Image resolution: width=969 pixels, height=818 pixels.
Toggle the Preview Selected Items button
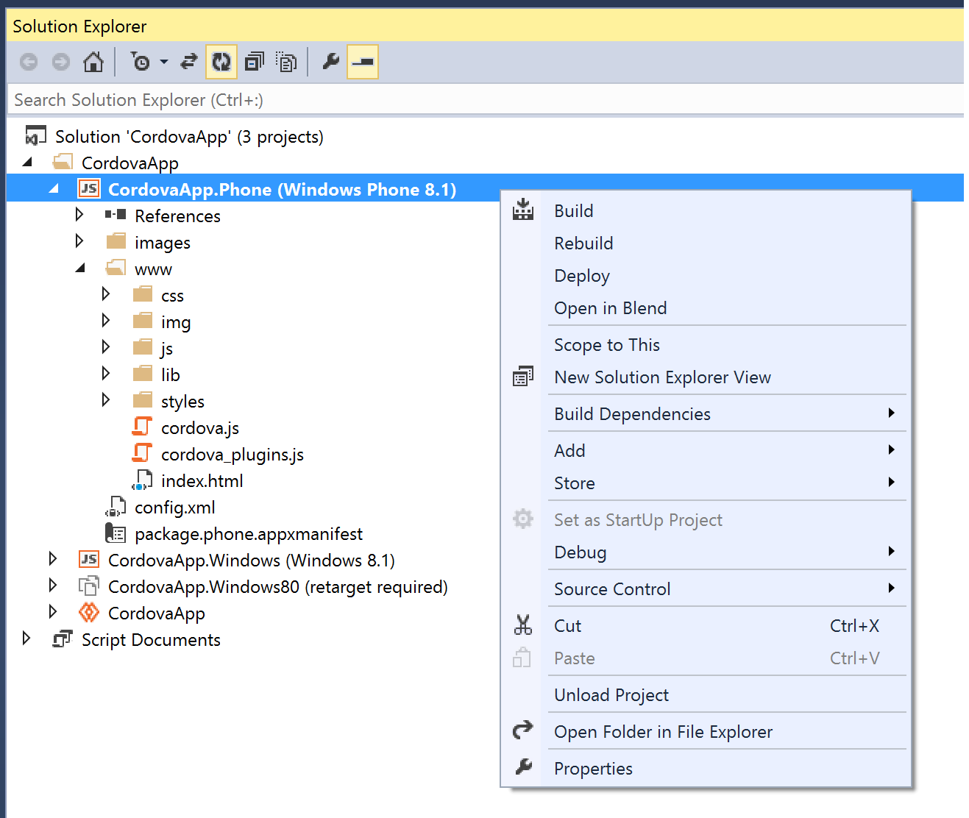(x=363, y=62)
